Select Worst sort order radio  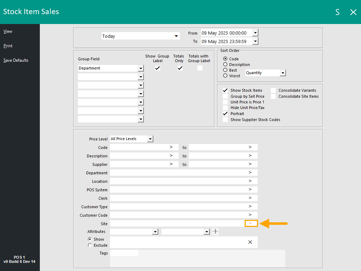pyautogui.click(x=225, y=76)
